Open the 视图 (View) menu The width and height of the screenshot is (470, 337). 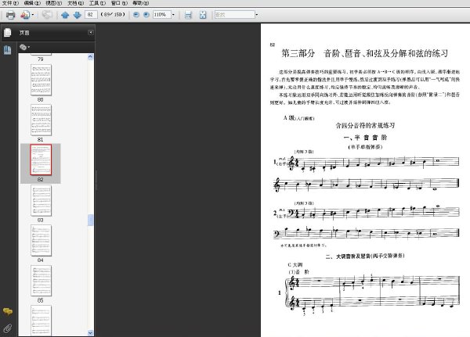[x=53, y=3]
